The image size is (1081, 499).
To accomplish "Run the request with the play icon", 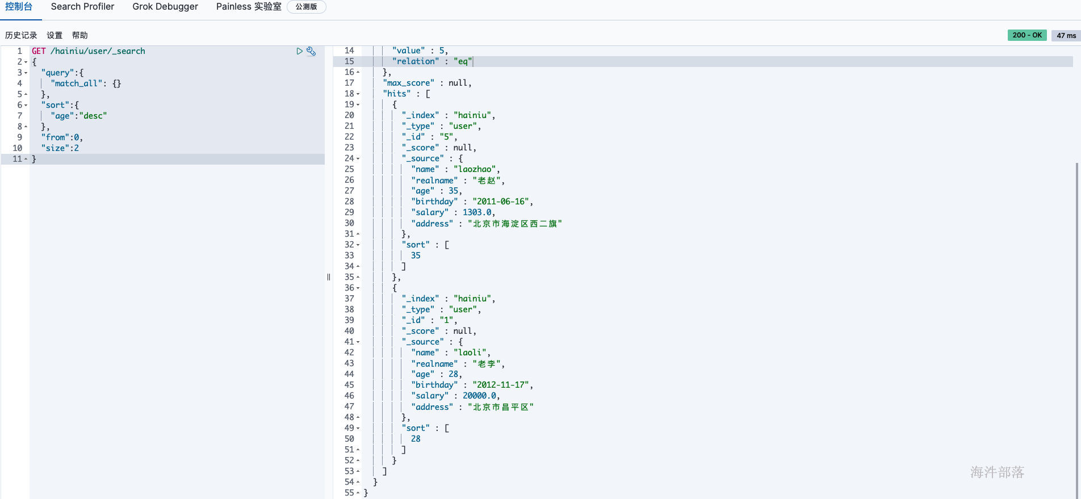I will tap(299, 51).
